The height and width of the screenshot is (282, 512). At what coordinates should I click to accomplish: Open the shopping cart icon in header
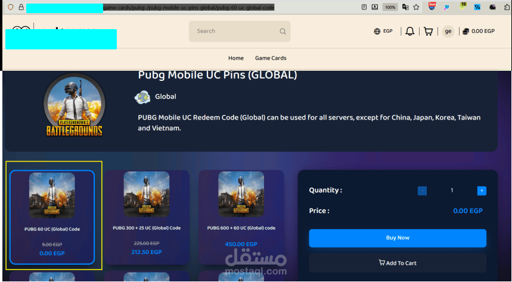pyautogui.click(x=428, y=32)
